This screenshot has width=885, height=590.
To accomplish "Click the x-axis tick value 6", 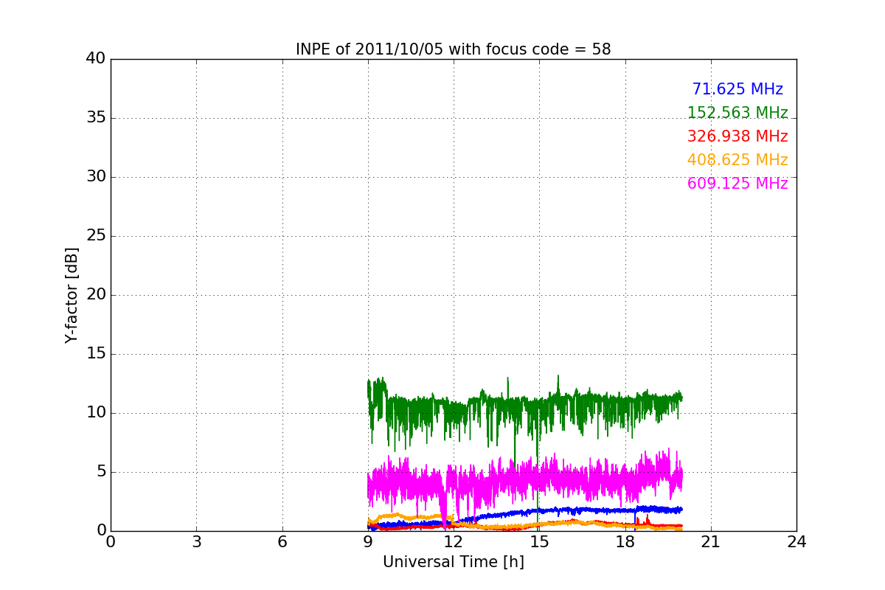I will [x=282, y=542].
